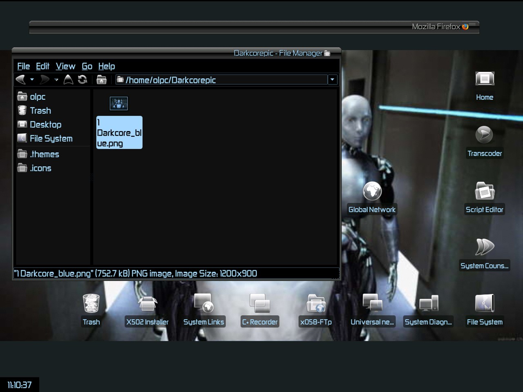Go up to the parent folder
Screen dimensions: 523x392
click(x=68, y=80)
